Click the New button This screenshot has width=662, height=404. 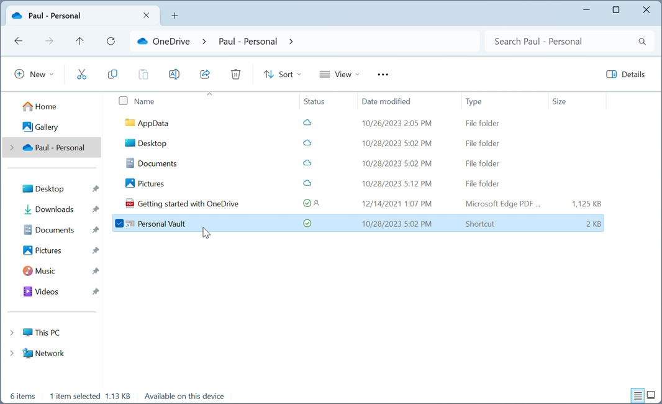(x=34, y=75)
